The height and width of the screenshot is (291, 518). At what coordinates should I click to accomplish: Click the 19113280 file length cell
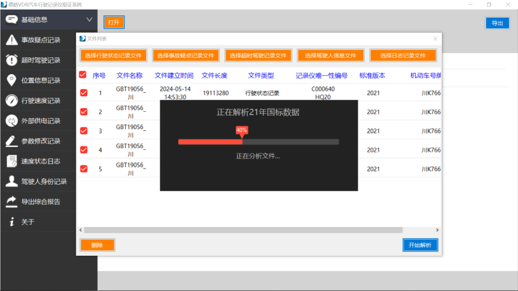pyautogui.click(x=216, y=93)
